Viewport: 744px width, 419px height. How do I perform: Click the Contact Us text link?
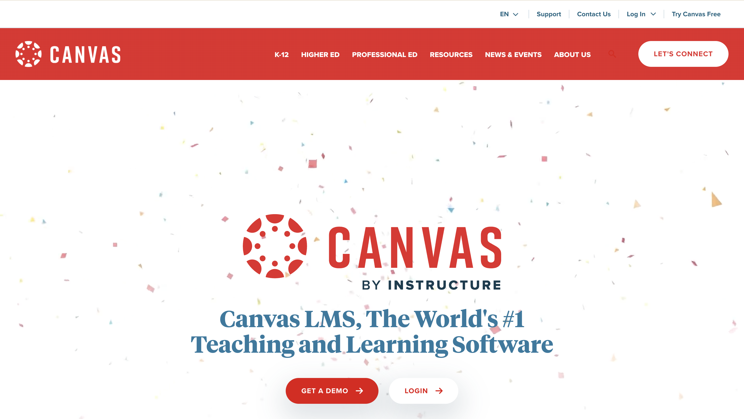pyautogui.click(x=594, y=14)
